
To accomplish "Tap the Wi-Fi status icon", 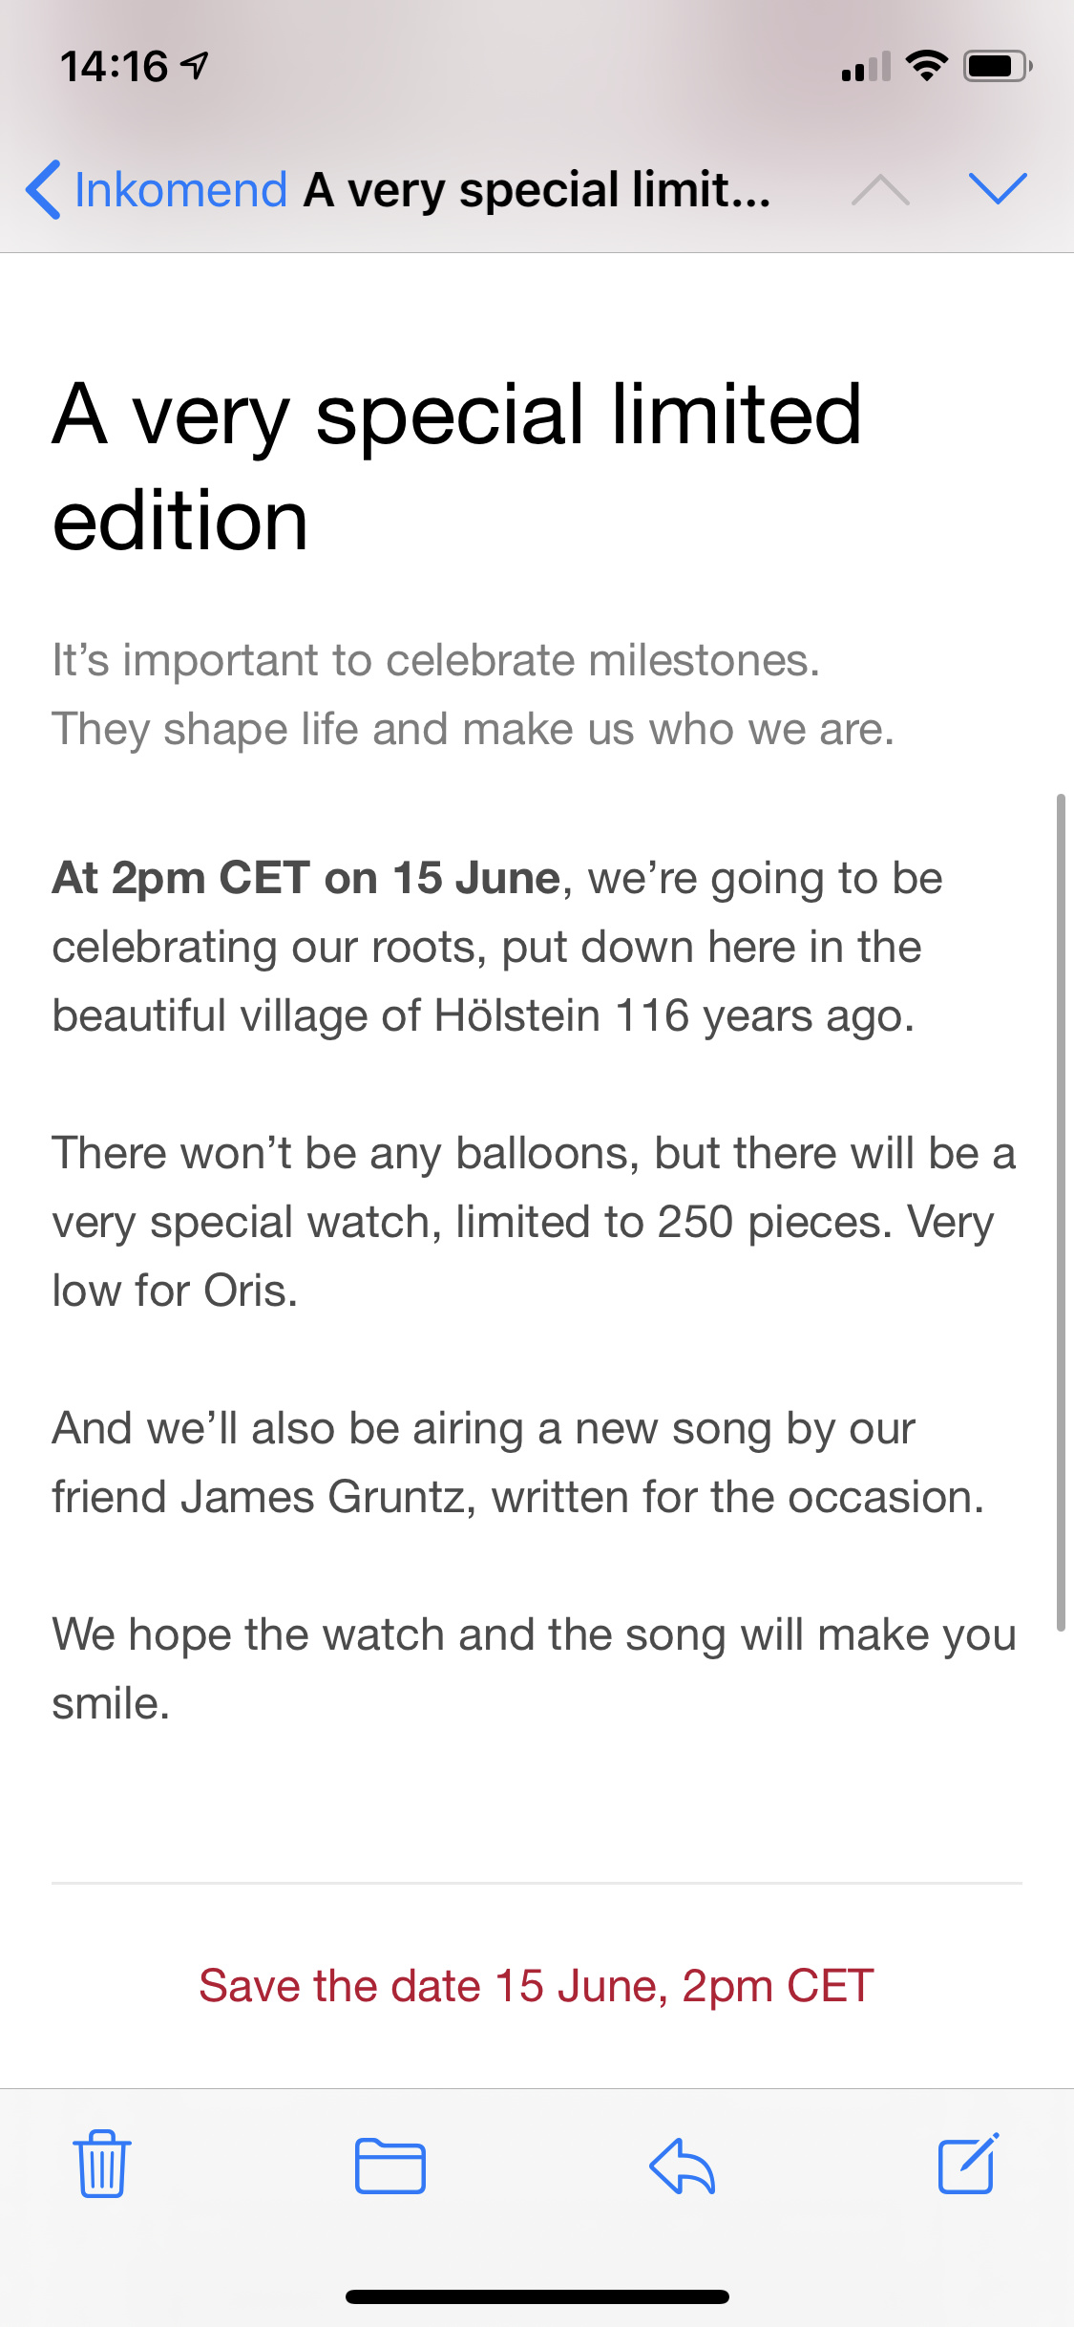I will [926, 66].
